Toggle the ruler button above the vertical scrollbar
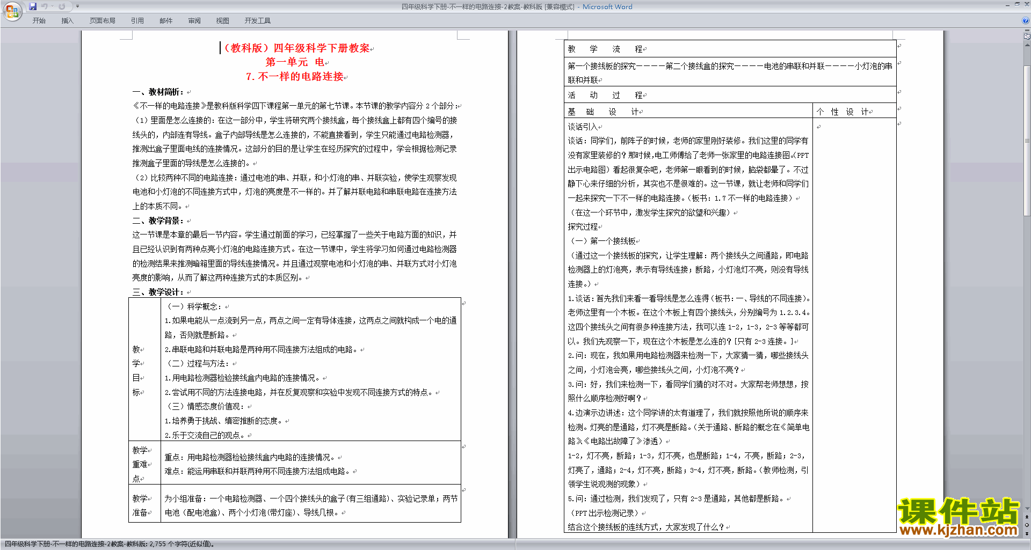1031x550 pixels. coord(1027,36)
